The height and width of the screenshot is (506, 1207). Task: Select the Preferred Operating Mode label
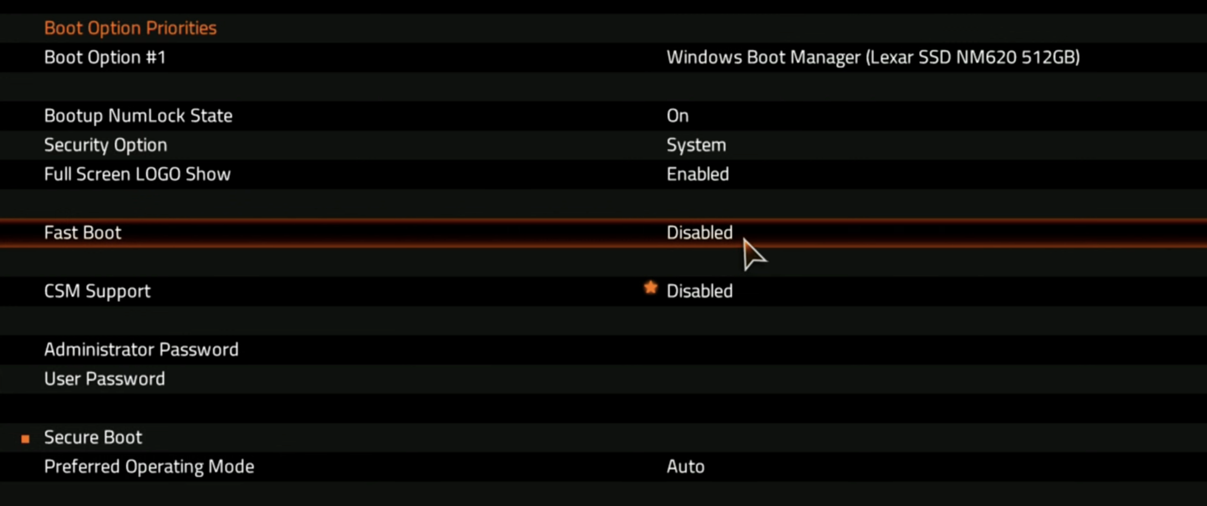click(x=149, y=467)
